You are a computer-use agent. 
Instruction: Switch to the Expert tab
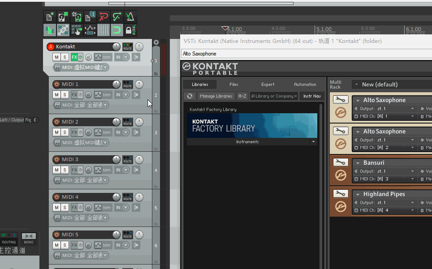(268, 85)
